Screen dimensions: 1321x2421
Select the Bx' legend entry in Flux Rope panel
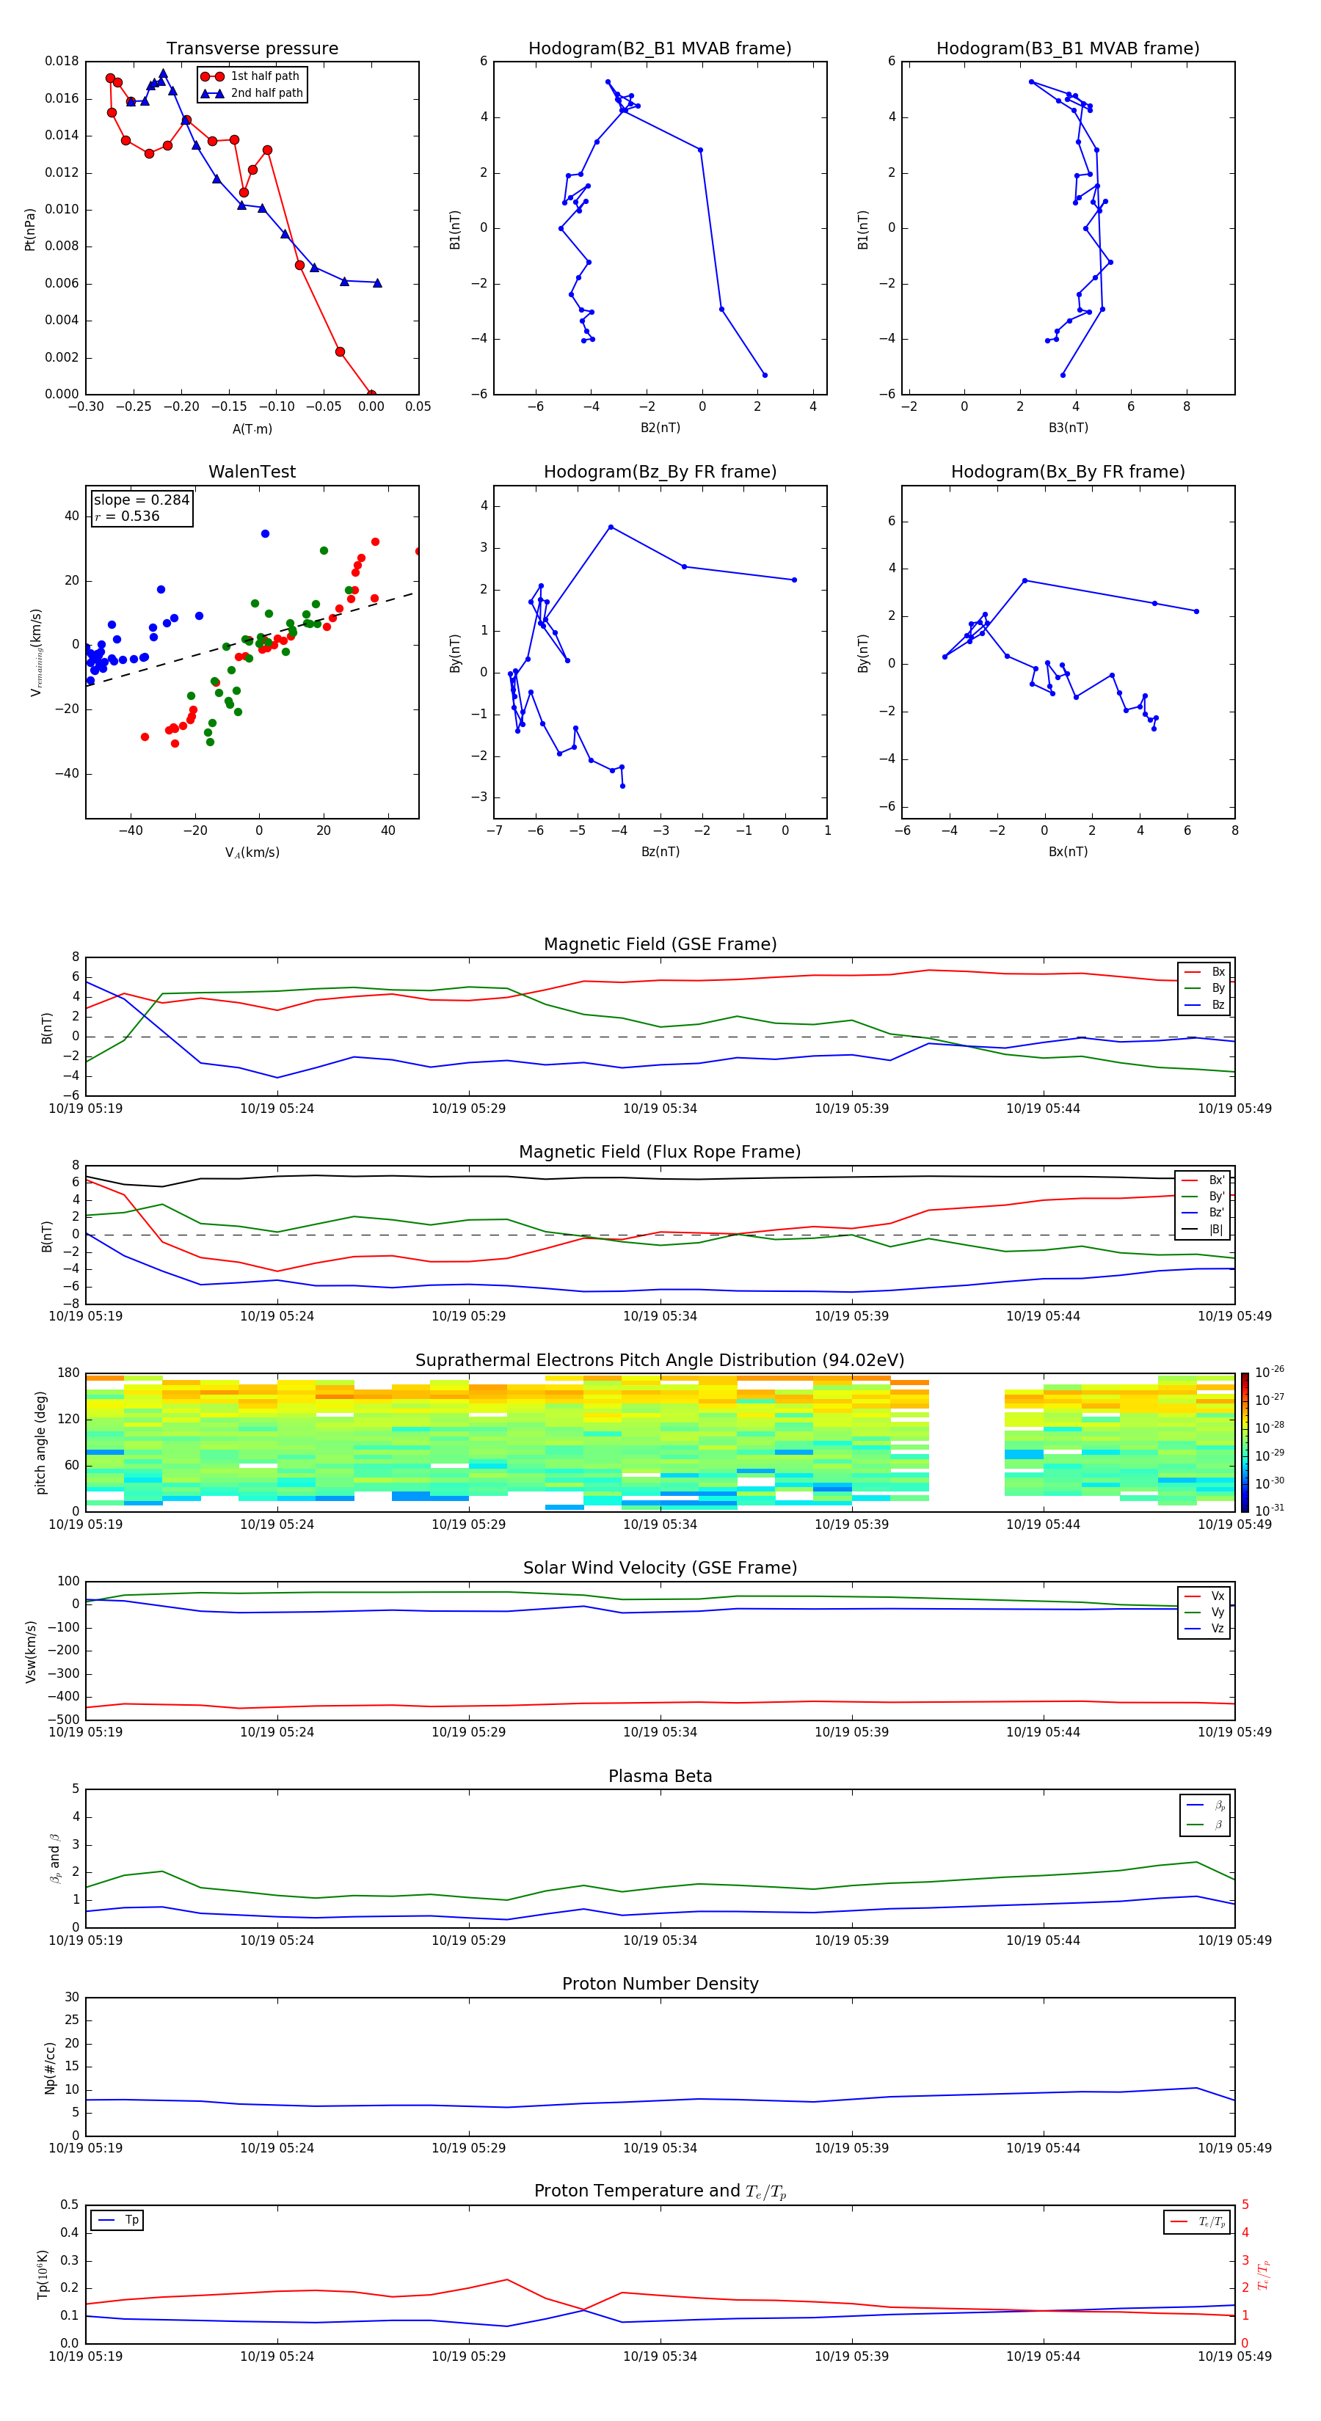1204,1180
